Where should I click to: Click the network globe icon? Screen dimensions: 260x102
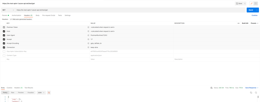211,88
